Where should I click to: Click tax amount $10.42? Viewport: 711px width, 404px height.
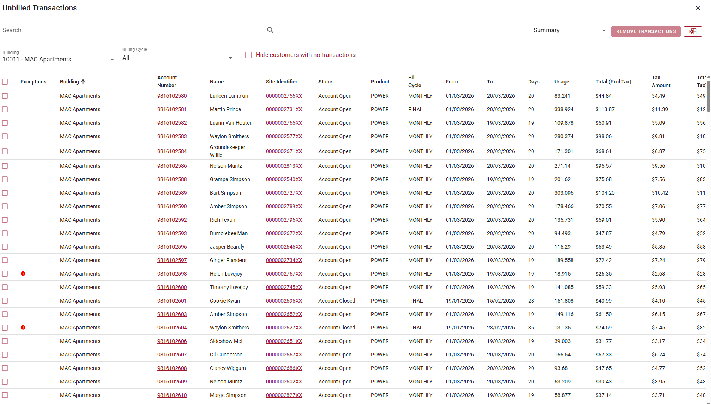pyautogui.click(x=660, y=193)
